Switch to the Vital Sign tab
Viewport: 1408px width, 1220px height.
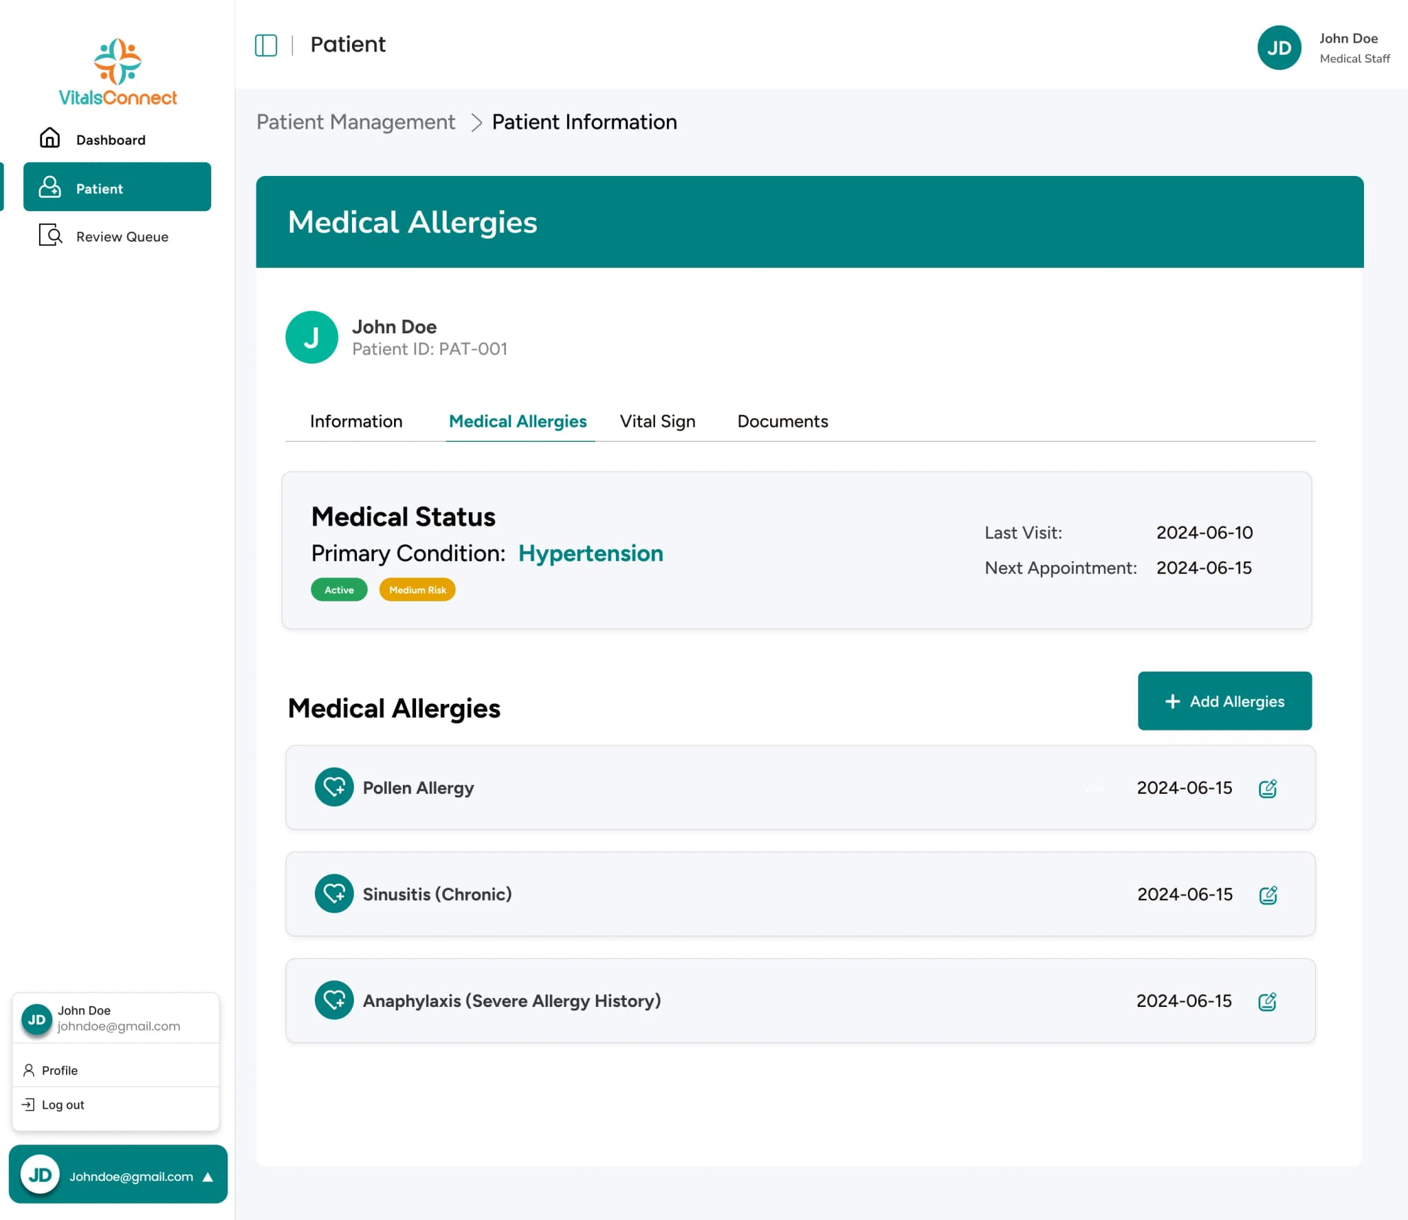coord(657,421)
